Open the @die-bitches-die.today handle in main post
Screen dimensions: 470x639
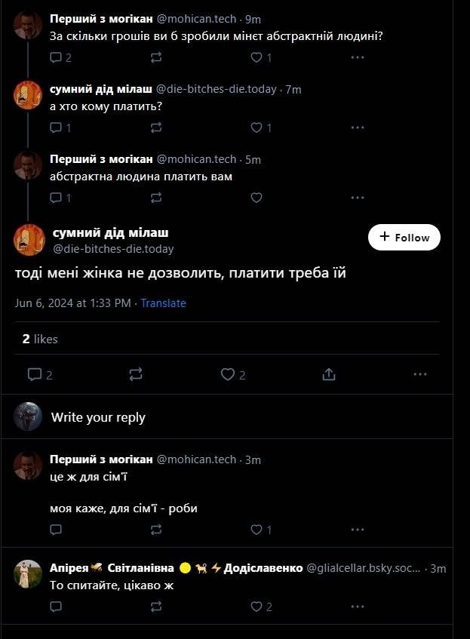[113, 249]
